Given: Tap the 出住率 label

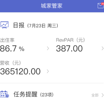Looking at the screenshot, I should pos(7,40).
